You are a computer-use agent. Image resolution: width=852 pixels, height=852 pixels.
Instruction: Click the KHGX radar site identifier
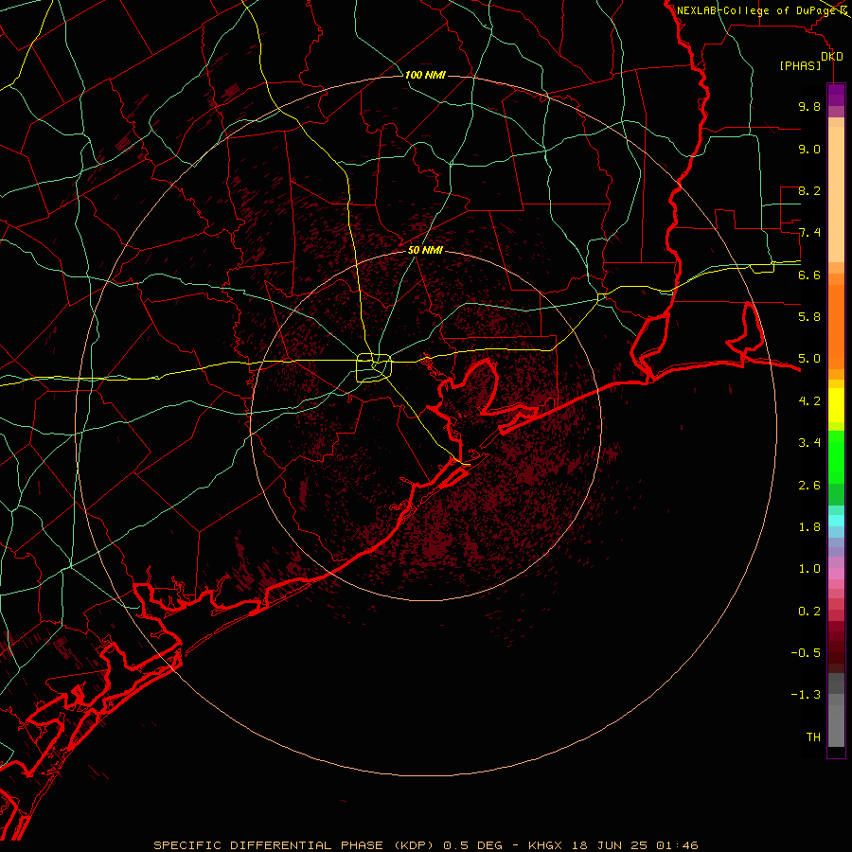coord(545,845)
